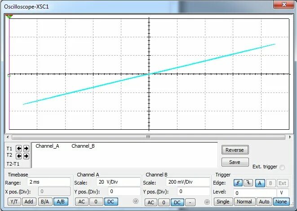Click the Channel_B readout header
This screenshot has height=211, width=297.
[83, 146]
